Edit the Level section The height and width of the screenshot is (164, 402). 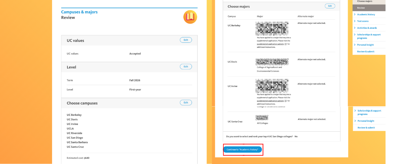coord(186,67)
